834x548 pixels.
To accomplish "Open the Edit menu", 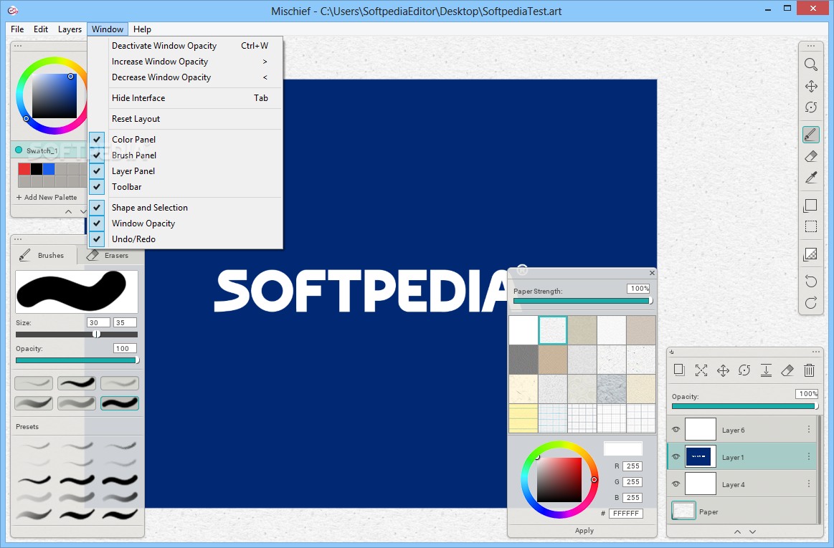I will pos(41,29).
